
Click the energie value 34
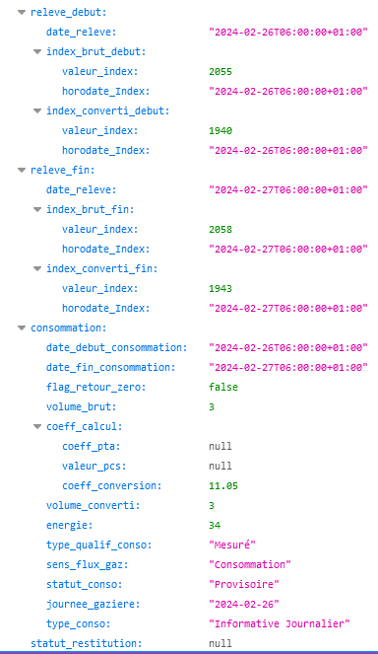tap(215, 525)
